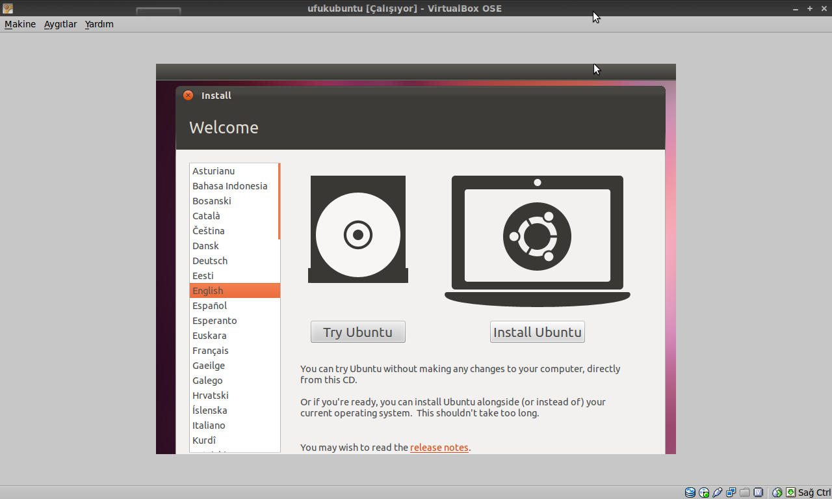Click the Sağ Ctrl host key indicator
Viewport: 832px width, 499px height.
point(813,492)
